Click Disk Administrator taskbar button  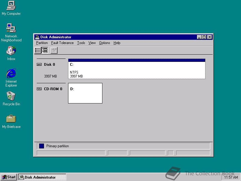pos(42,177)
